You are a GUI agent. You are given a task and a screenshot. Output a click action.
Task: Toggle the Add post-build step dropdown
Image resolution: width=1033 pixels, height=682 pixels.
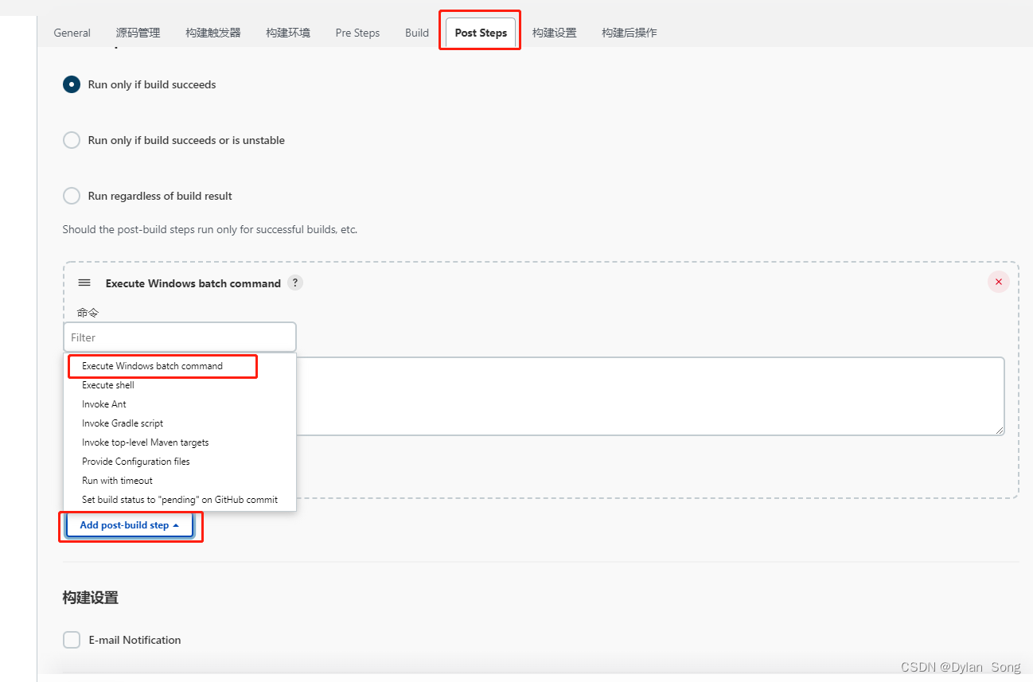(x=130, y=525)
